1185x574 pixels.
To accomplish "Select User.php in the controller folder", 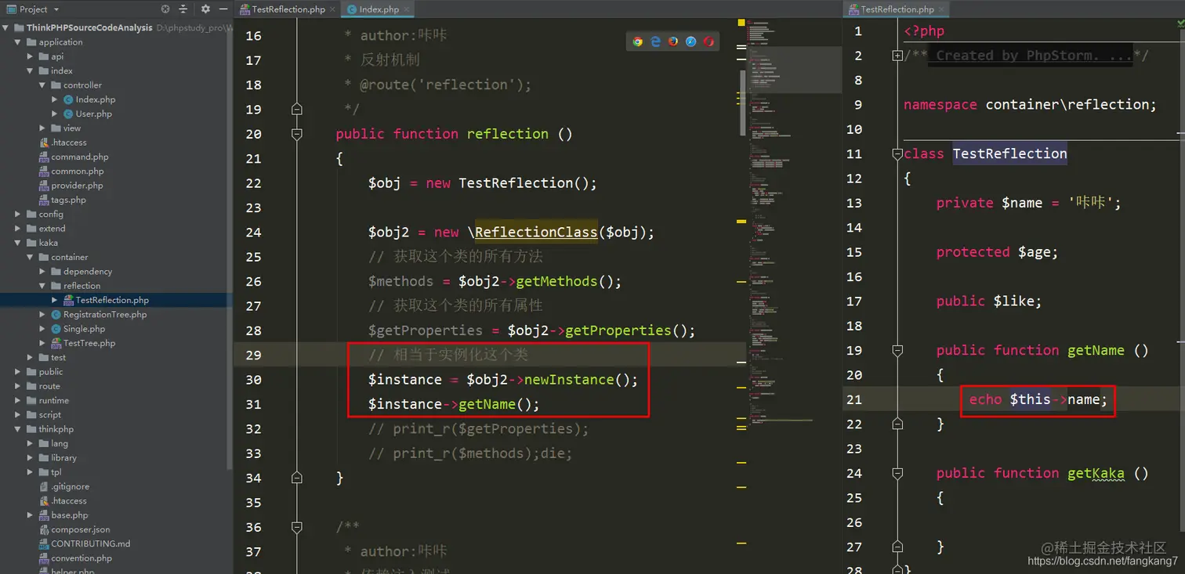I will pyautogui.click(x=93, y=114).
